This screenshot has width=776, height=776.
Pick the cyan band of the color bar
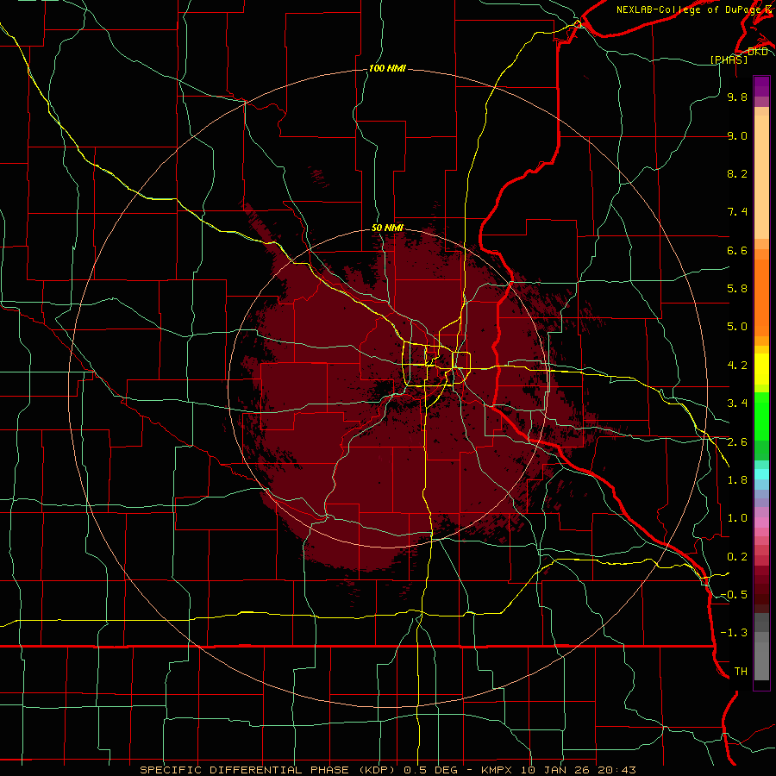pyautogui.click(x=761, y=473)
